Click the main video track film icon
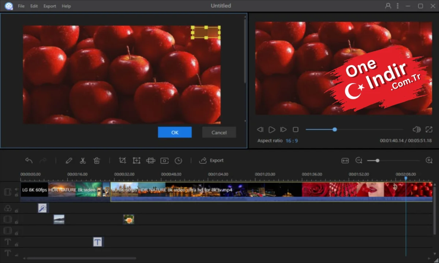Image resolution: width=439 pixels, height=263 pixels. 7,192
